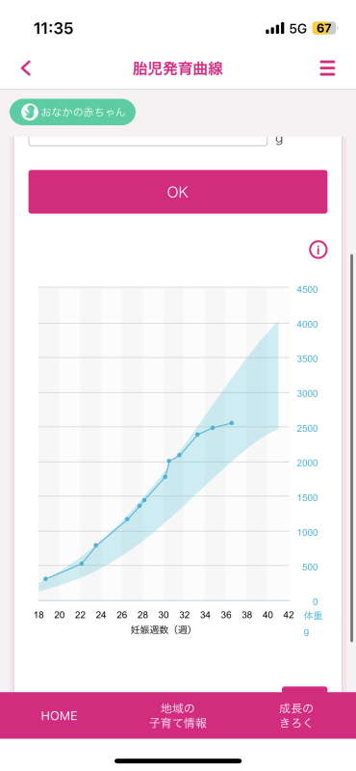Select the data point near 2000g
The width and height of the screenshot is (356, 771).
169,461
